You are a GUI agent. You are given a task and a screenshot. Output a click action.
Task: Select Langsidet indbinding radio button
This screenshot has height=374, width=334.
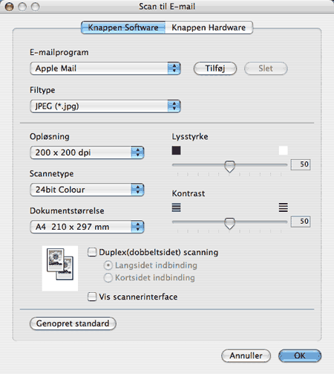(108, 265)
